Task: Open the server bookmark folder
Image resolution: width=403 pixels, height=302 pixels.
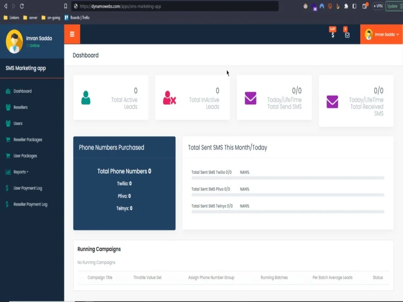Action: tap(30, 18)
